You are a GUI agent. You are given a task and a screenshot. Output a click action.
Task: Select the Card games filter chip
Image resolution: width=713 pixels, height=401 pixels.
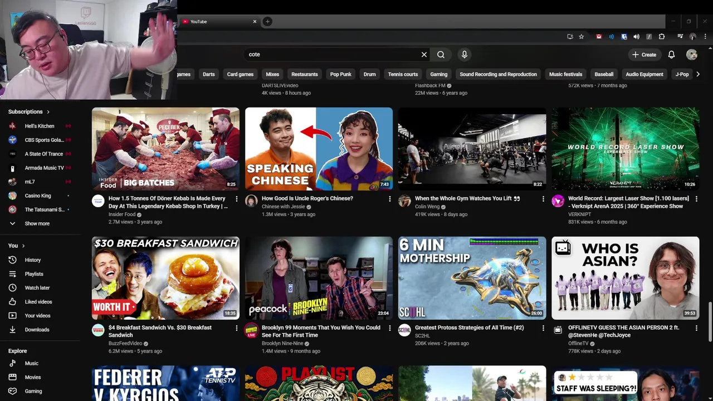(x=240, y=74)
